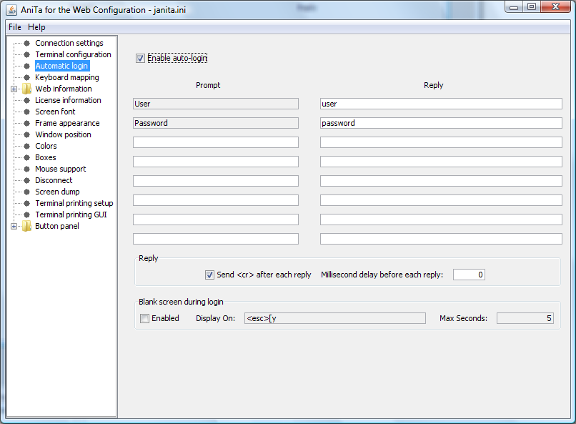This screenshot has width=576, height=424.
Task: Go to Screen font settings
Action: (x=55, y=112)
